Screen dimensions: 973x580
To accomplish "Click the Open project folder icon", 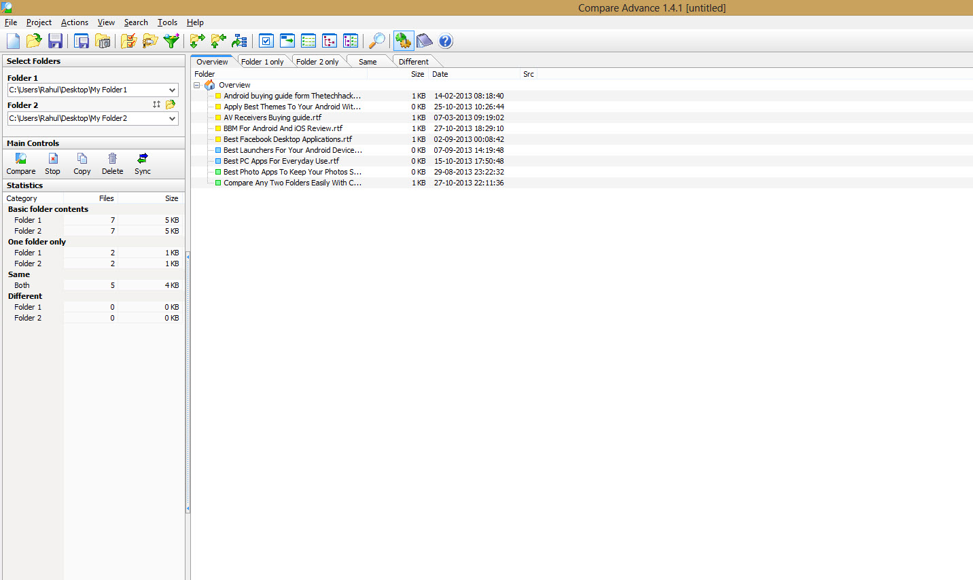I will point(34,41).
